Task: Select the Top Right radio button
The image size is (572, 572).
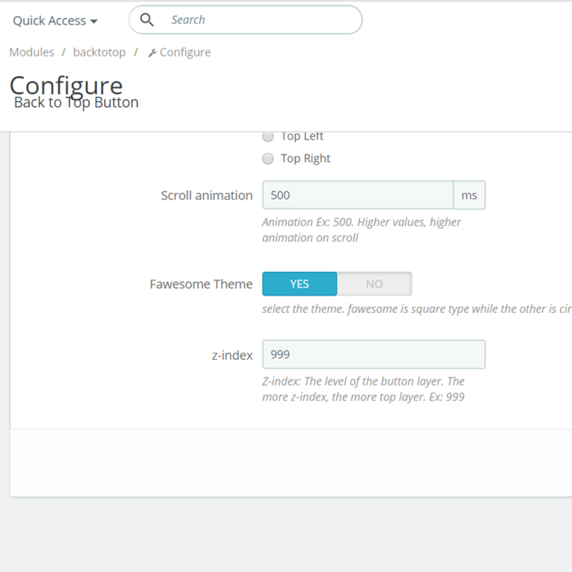Action: click(268, 159)
